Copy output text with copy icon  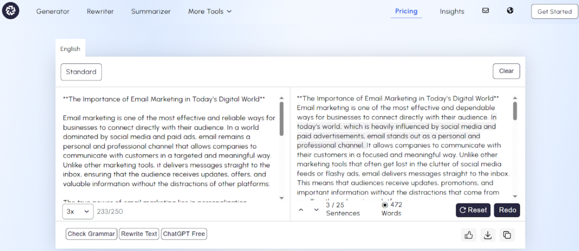tap(506, 235)
